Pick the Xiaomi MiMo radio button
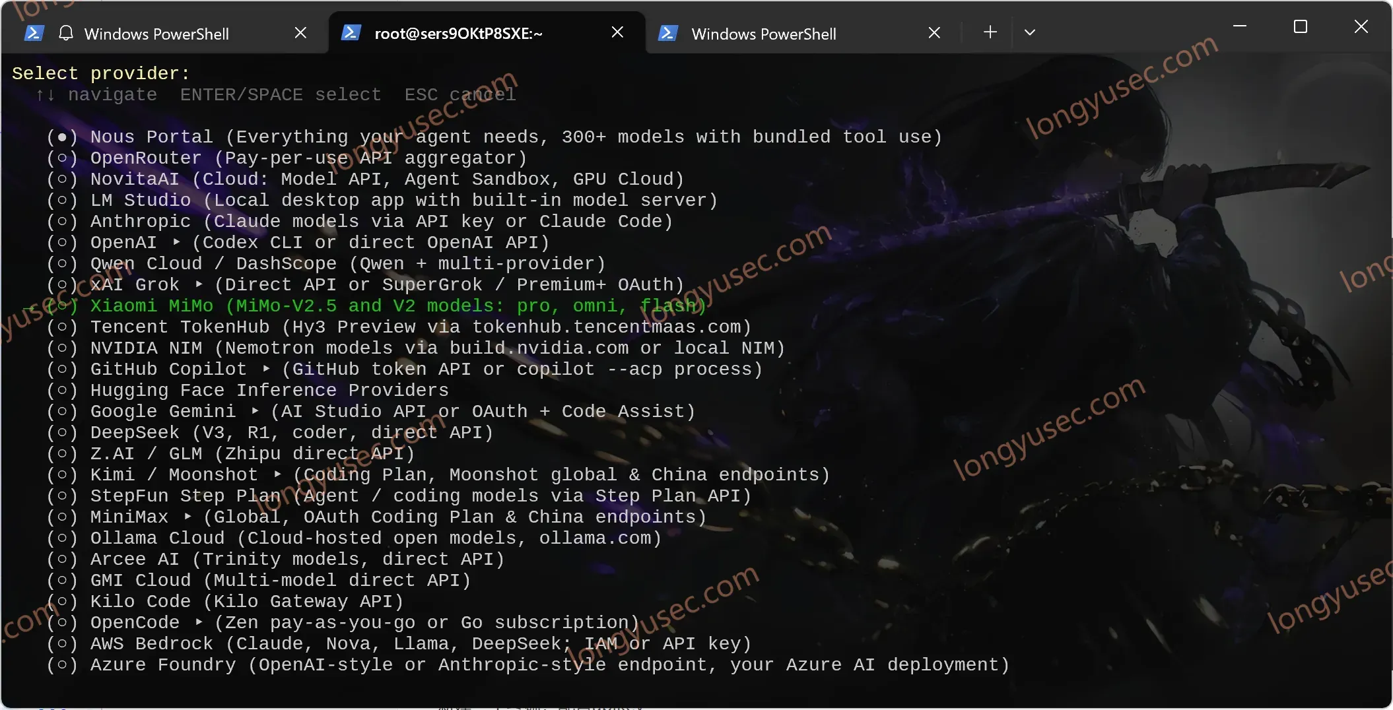 click(62, 306)
